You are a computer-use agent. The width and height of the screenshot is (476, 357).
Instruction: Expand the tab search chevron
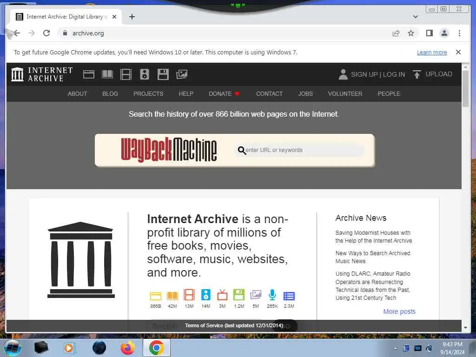[x=416, y=17]
